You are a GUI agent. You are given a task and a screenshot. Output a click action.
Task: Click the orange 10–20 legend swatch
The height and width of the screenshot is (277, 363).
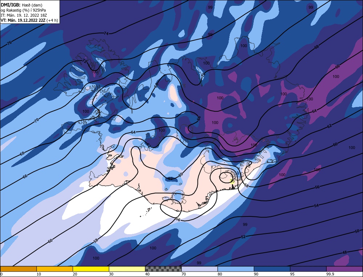(x=55, y=269)
